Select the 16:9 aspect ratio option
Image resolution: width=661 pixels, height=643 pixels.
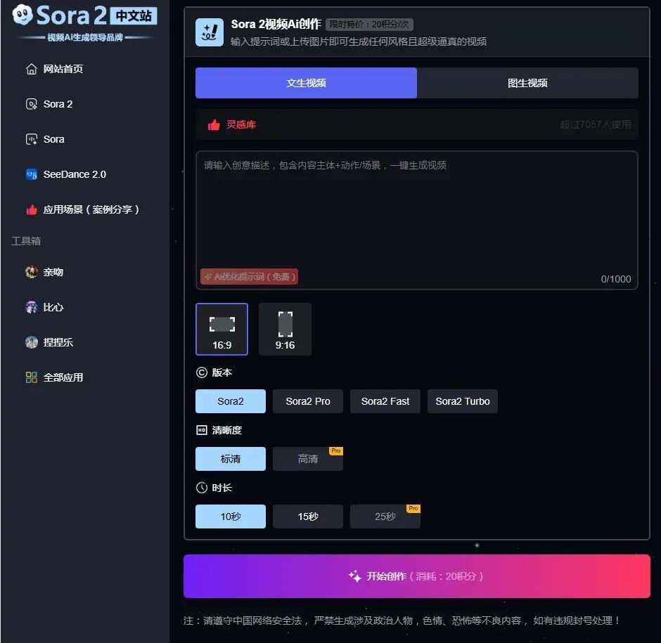(222, 330)
